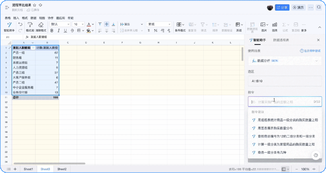Open the 智能助手 tool in toolbar
This screenshot has width=326, height=173.
pyautogui.click(x=9, y=27)
